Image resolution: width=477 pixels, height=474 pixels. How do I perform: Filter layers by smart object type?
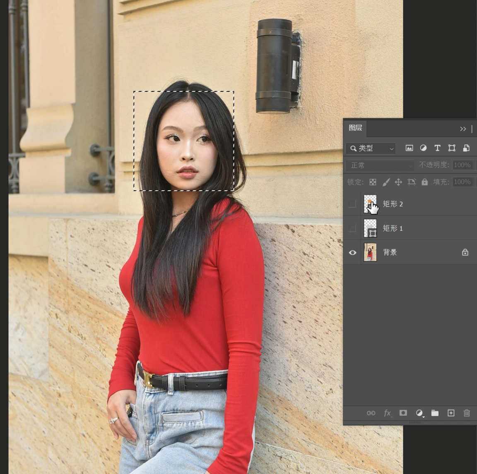[x=466, y=148]
